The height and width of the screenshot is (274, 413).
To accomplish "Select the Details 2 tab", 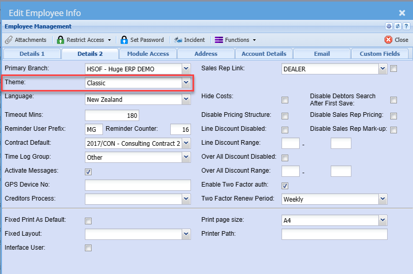I will click(x=90, y=54).
